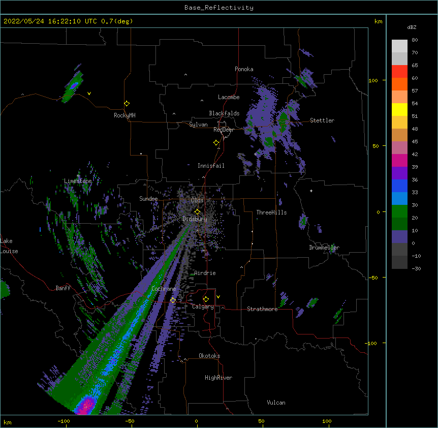The width and height of the screenshot is (438, 428).
Task: Select the slate purple 0–10 dBZ legend swatch
Action: click(x=399, y=237)
